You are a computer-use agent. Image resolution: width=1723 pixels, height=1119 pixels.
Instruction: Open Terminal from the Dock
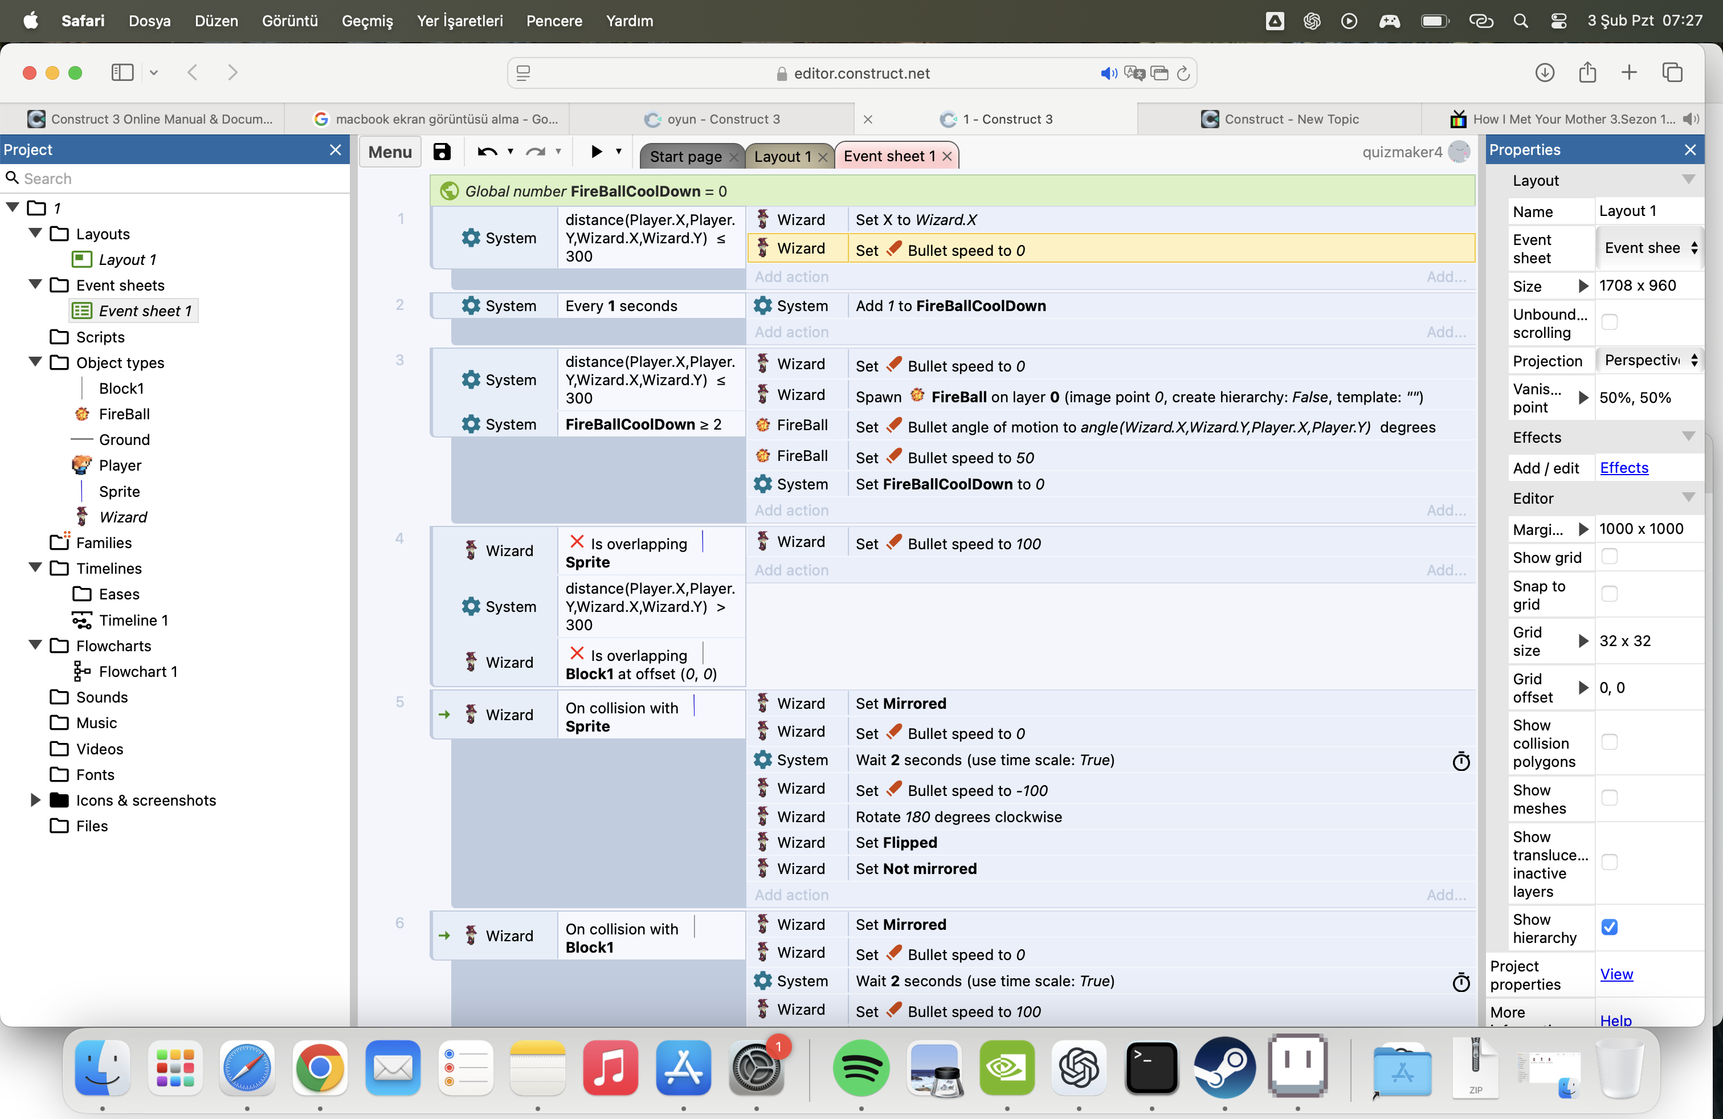[x=1151, y=1067]
